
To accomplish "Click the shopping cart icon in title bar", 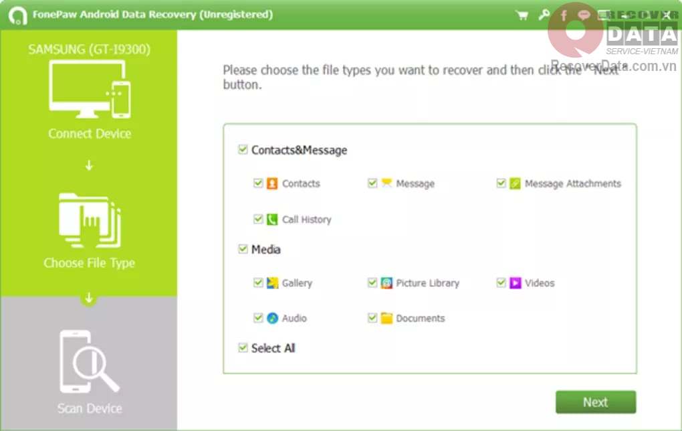I will pyautogui.click(x=522, y=15).
